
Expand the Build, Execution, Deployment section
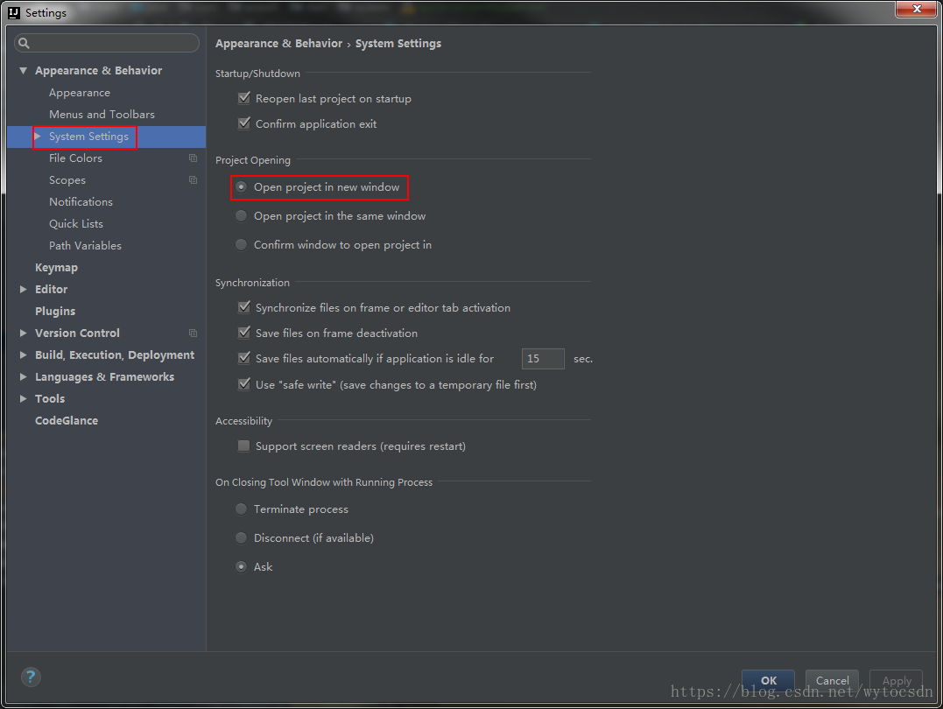(24, 355)
